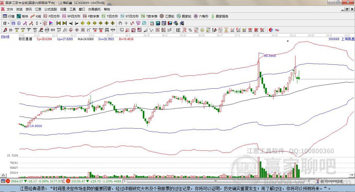This screenshot has height=192, width=355.
Task: Click the yellow diamond left-arrow icon
Action: 83,23
